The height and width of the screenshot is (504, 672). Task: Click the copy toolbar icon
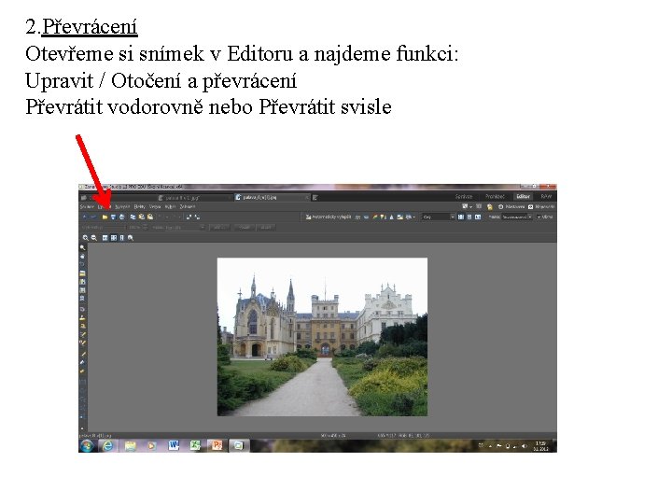(133, 217)
